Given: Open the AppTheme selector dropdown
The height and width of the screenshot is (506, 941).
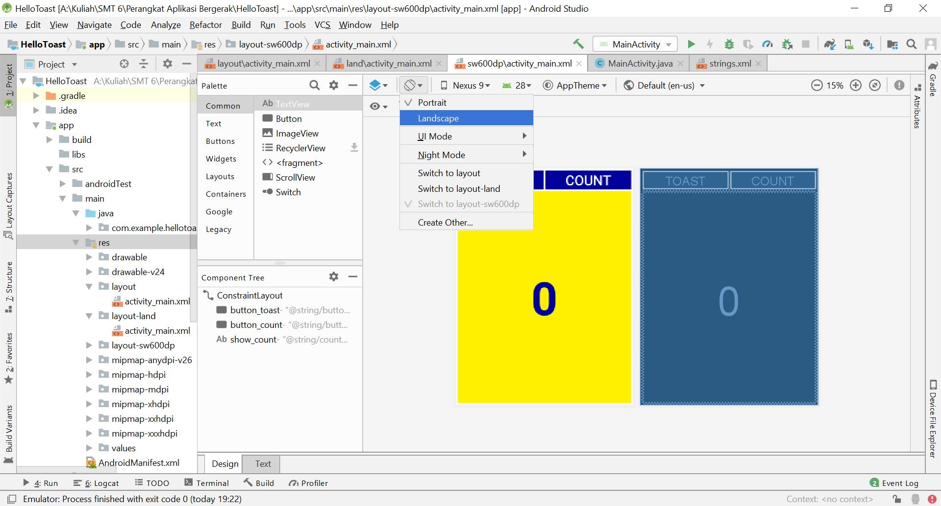Looking at the screenshot, I should click(x=576, y=85).
